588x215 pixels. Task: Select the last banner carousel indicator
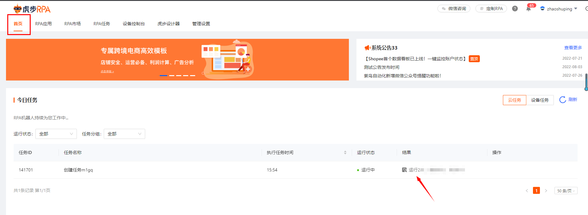(193, 75)
